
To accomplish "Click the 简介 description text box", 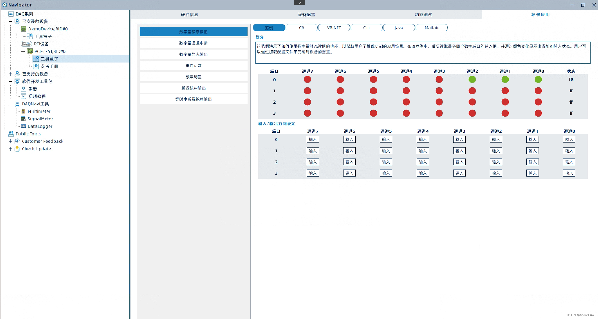I will (x=423, y=53).
